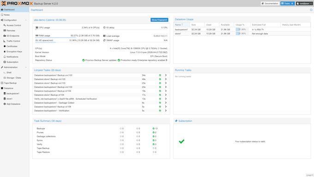The width and height of the screenshot is (314, 177).
Task: Collapse the Administration section arrow
Action: (26, 67)
